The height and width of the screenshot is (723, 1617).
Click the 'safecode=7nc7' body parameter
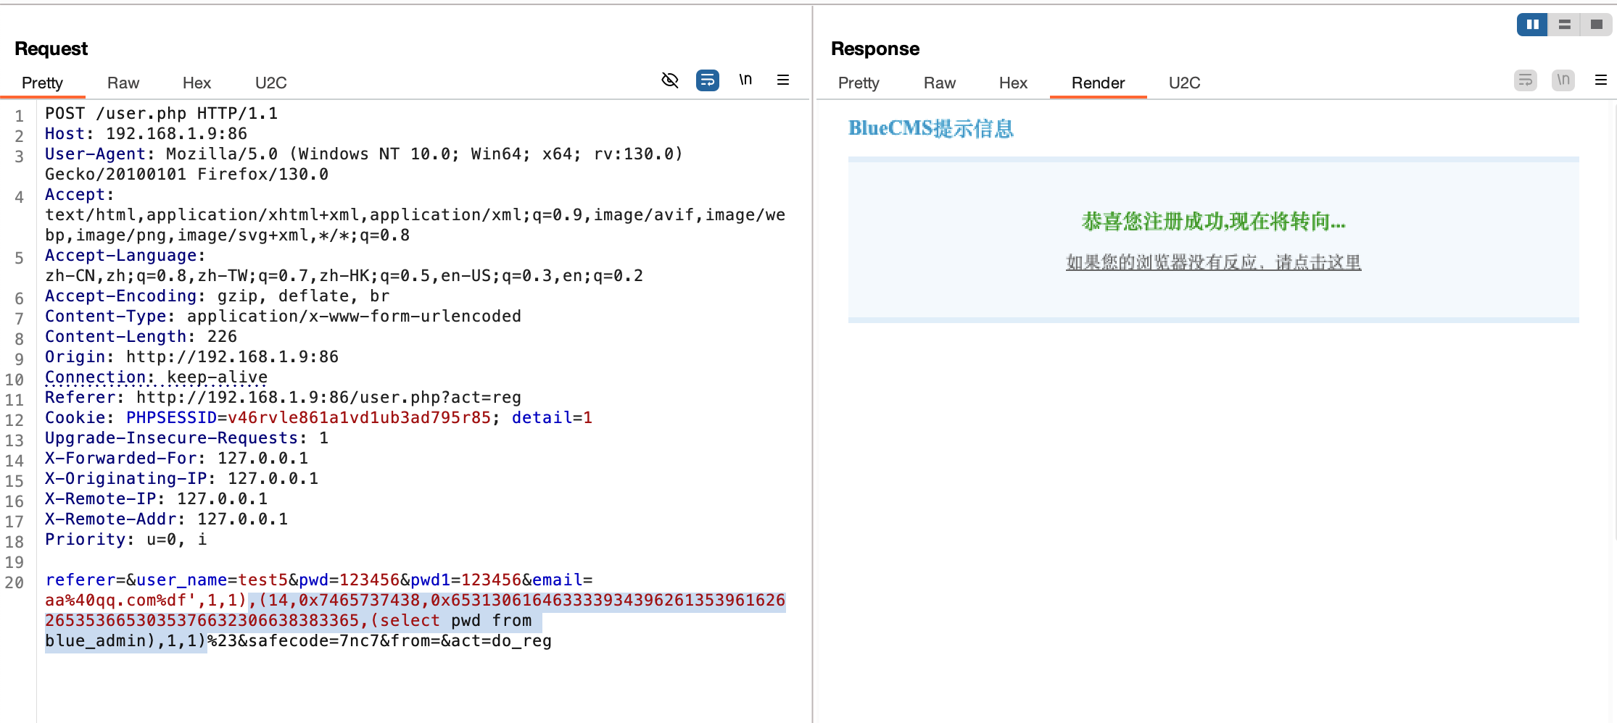tap(314, 641)
